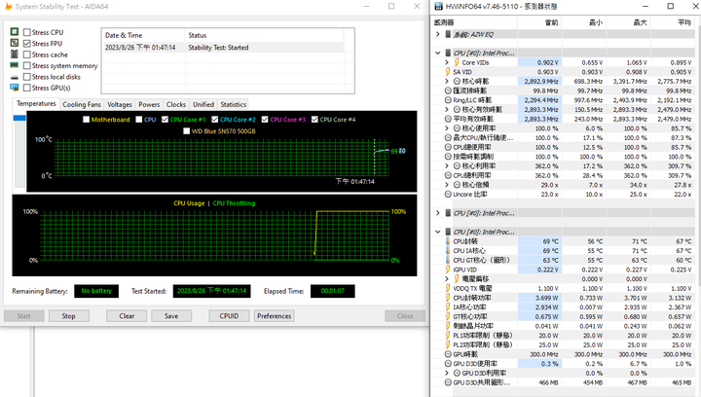Click the Elapsed Time value field
Image resolution: width=701 pixels, height=397 pixels.
tap(333, 291)
